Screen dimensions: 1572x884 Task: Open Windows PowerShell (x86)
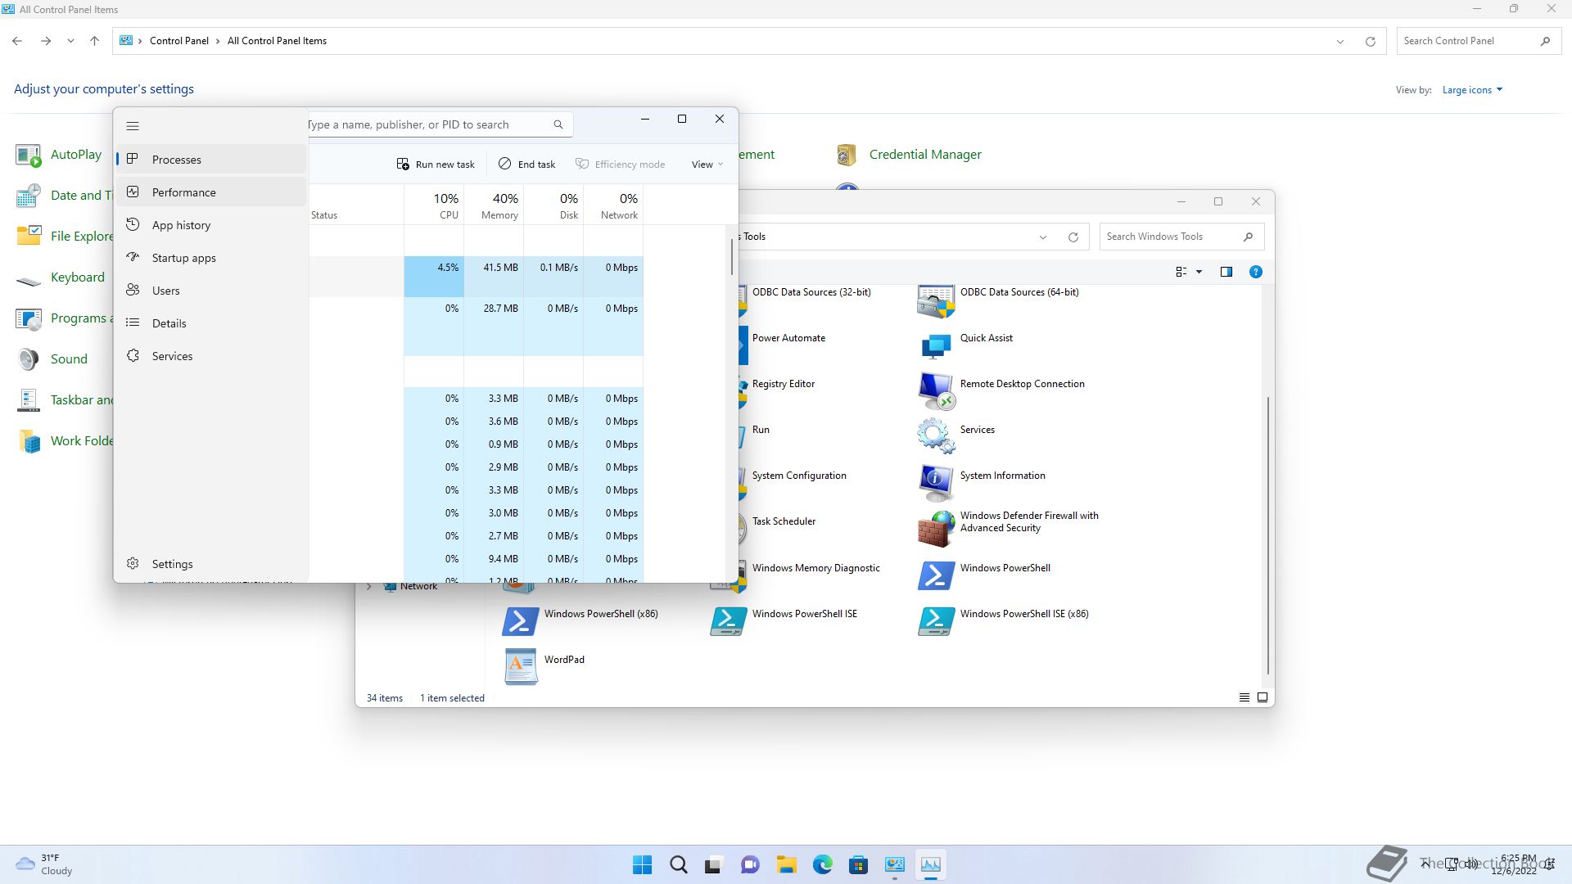[x=580, y=622]
